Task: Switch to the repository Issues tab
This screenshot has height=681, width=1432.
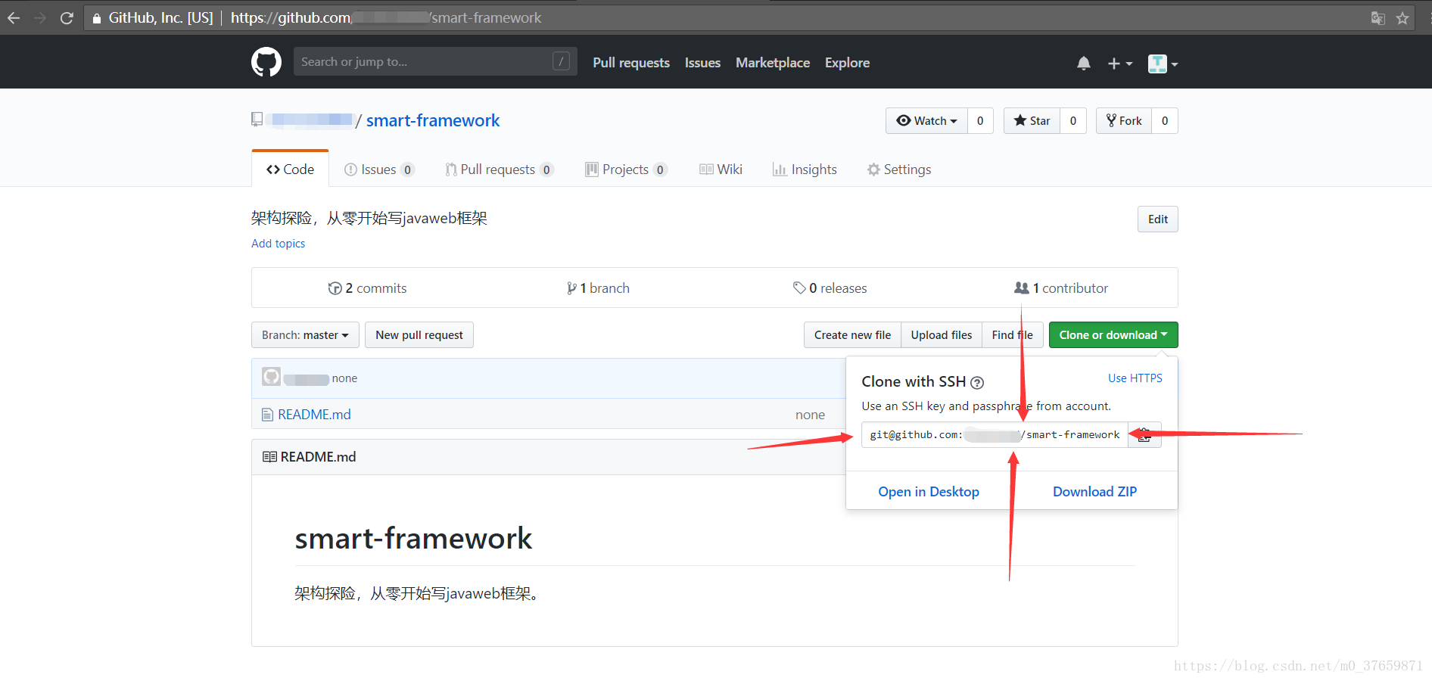Action: pos(379,169)
